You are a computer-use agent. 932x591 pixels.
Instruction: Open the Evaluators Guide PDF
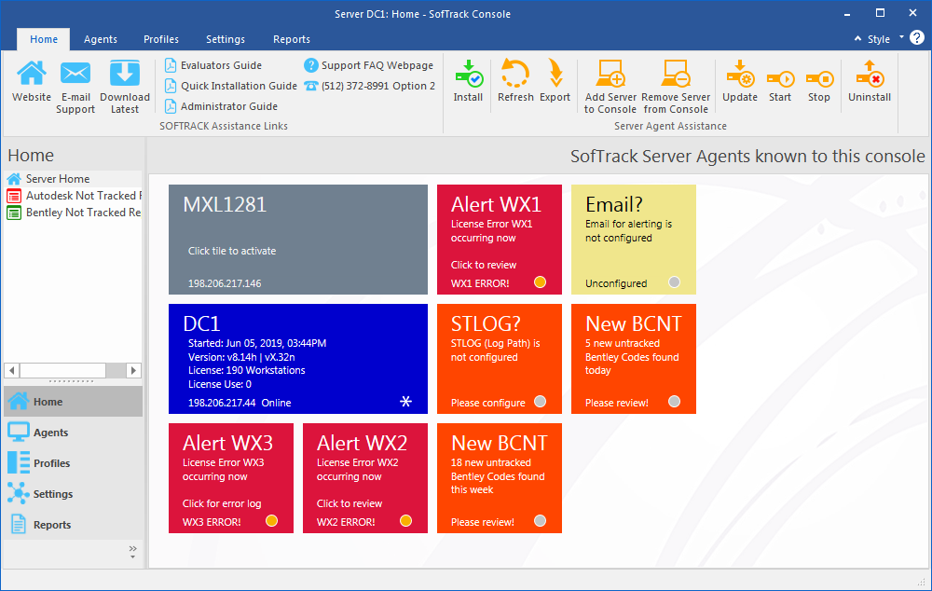point(213,65)
